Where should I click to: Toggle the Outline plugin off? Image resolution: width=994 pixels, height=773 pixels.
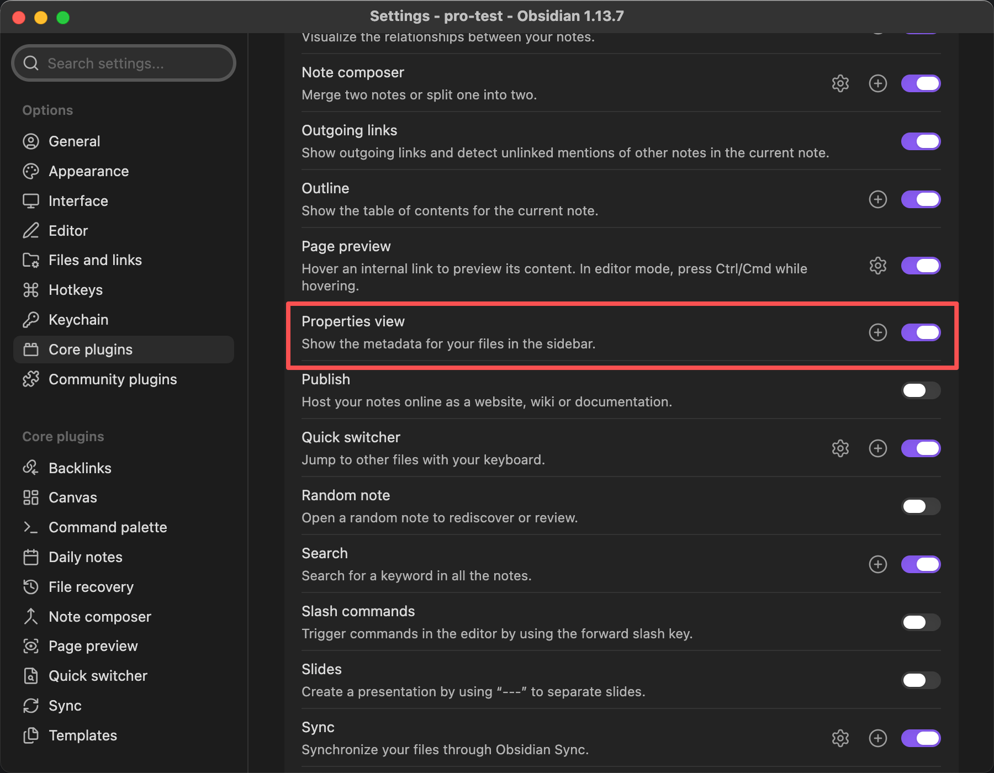[x=921, y=199]
